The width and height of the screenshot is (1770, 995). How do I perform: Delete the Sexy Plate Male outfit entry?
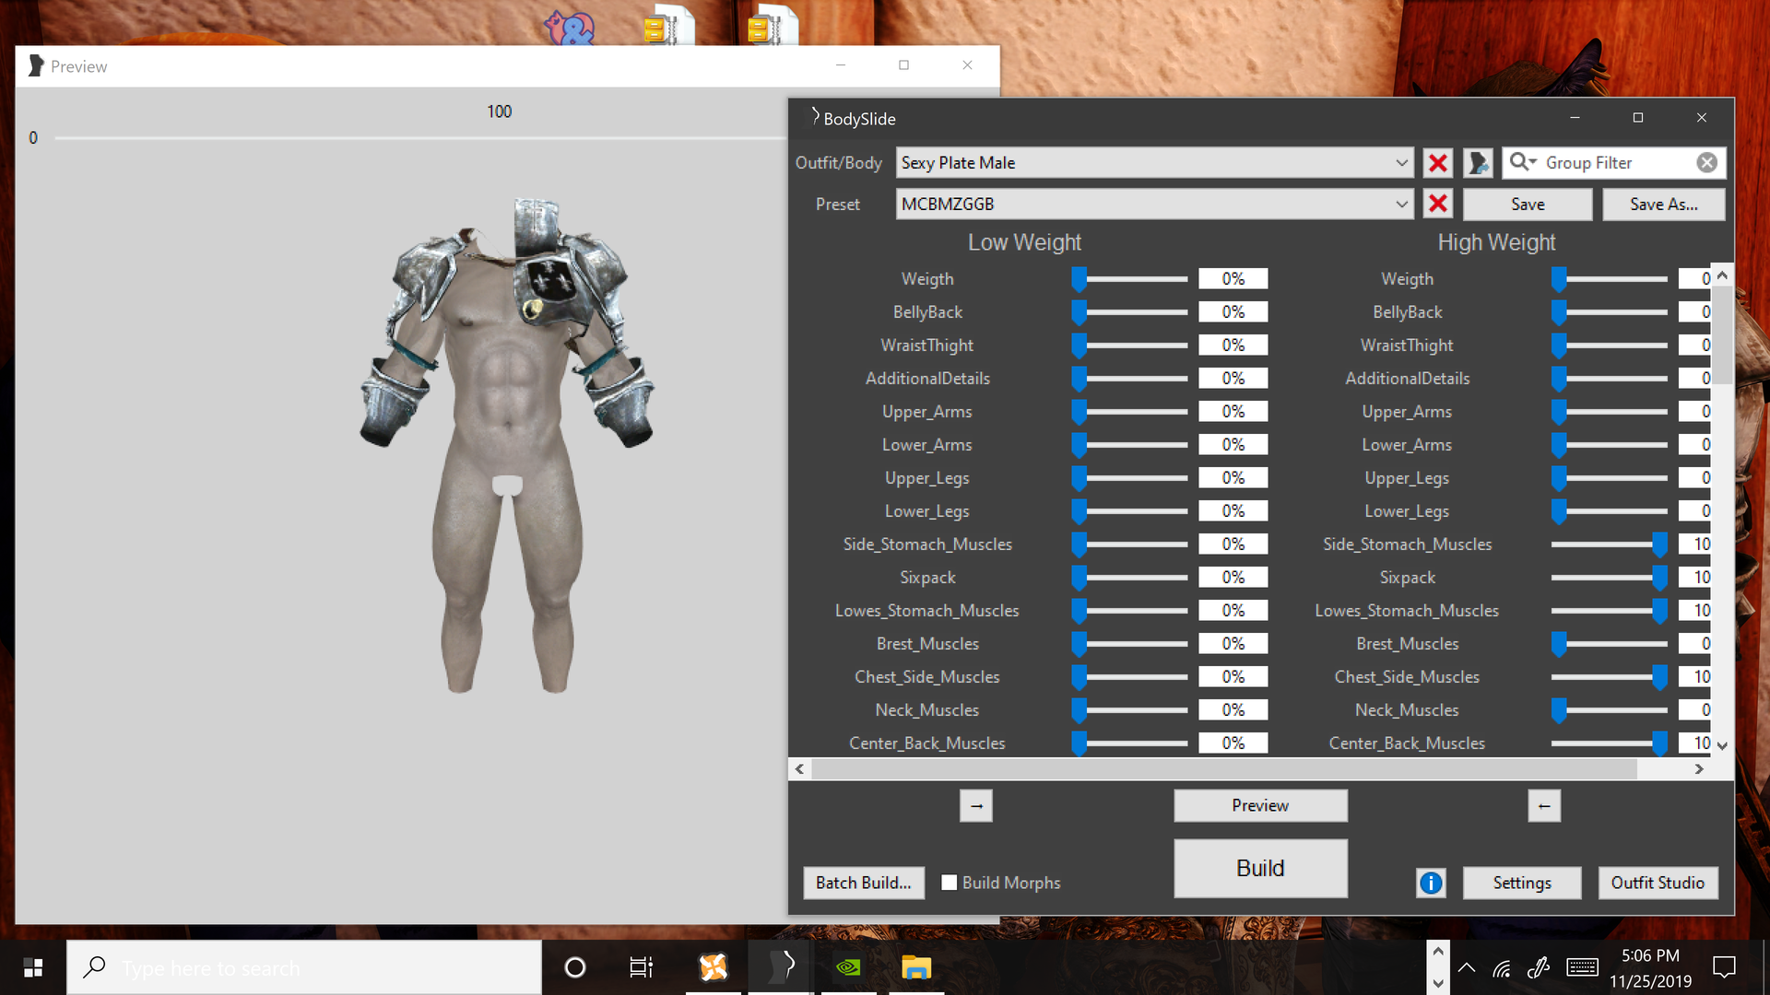click(1437, 163)
